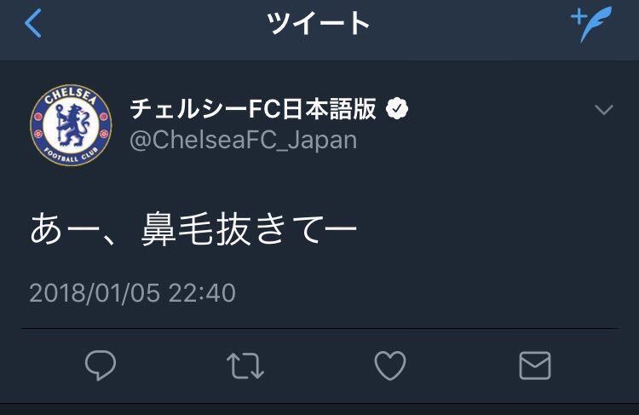Retweet this tweet using the arrows icon
The image size is (639, 415).
point(245,366)
